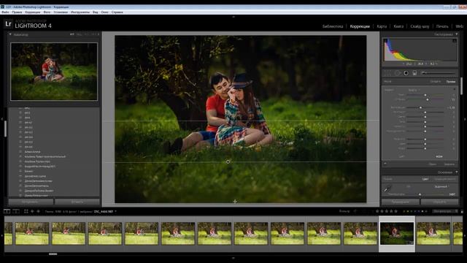Collapse effect sliders with panel triangle
Image resolution: width=467 pixels, height=263 pixels.
pos(454,89)
